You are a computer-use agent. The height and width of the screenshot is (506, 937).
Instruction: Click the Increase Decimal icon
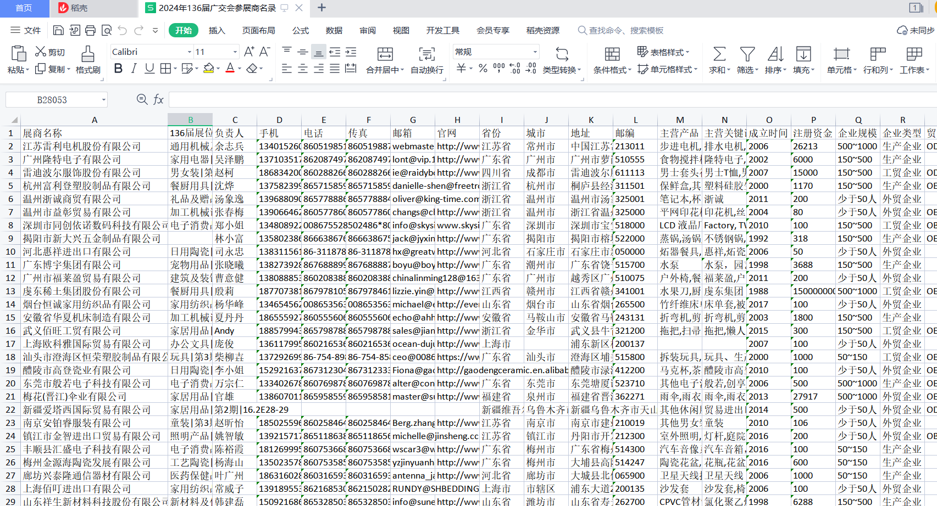(515, 69)
